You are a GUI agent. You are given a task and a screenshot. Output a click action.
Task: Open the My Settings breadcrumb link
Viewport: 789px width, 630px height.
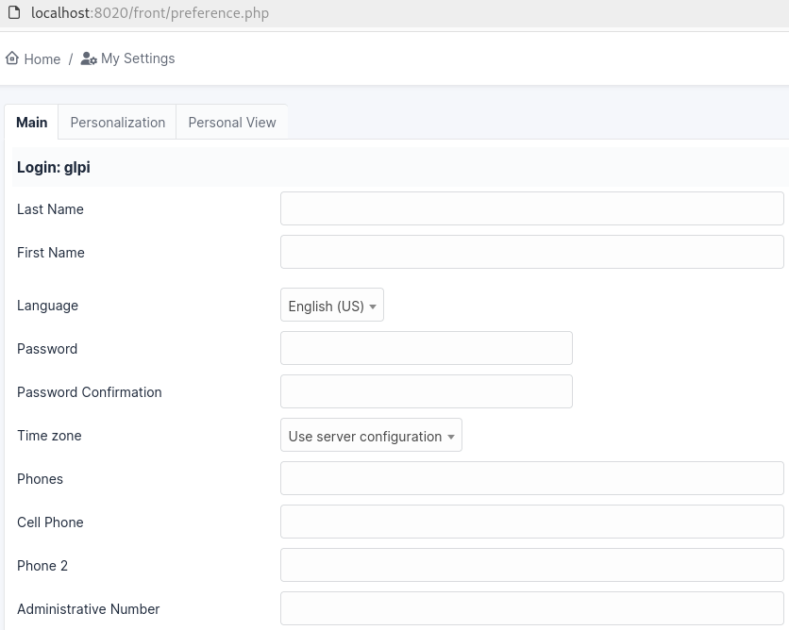[x=138, y=58]
